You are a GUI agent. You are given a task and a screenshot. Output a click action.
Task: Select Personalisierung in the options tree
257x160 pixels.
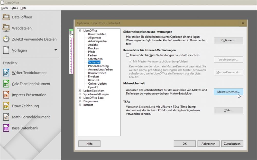(98, 66)
